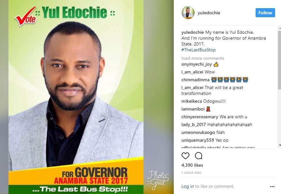Open the Yul Edochie campaign poster image
The height and width of the screenshot is (194, 281).
(76, 97)
